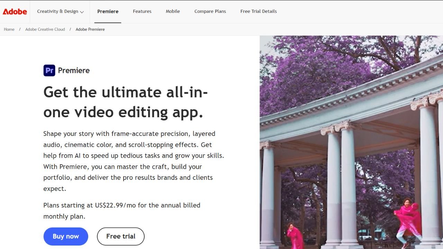Screen dimensions: 443x249
Task: Go to the Mobile tab
Action: (173, 11)
